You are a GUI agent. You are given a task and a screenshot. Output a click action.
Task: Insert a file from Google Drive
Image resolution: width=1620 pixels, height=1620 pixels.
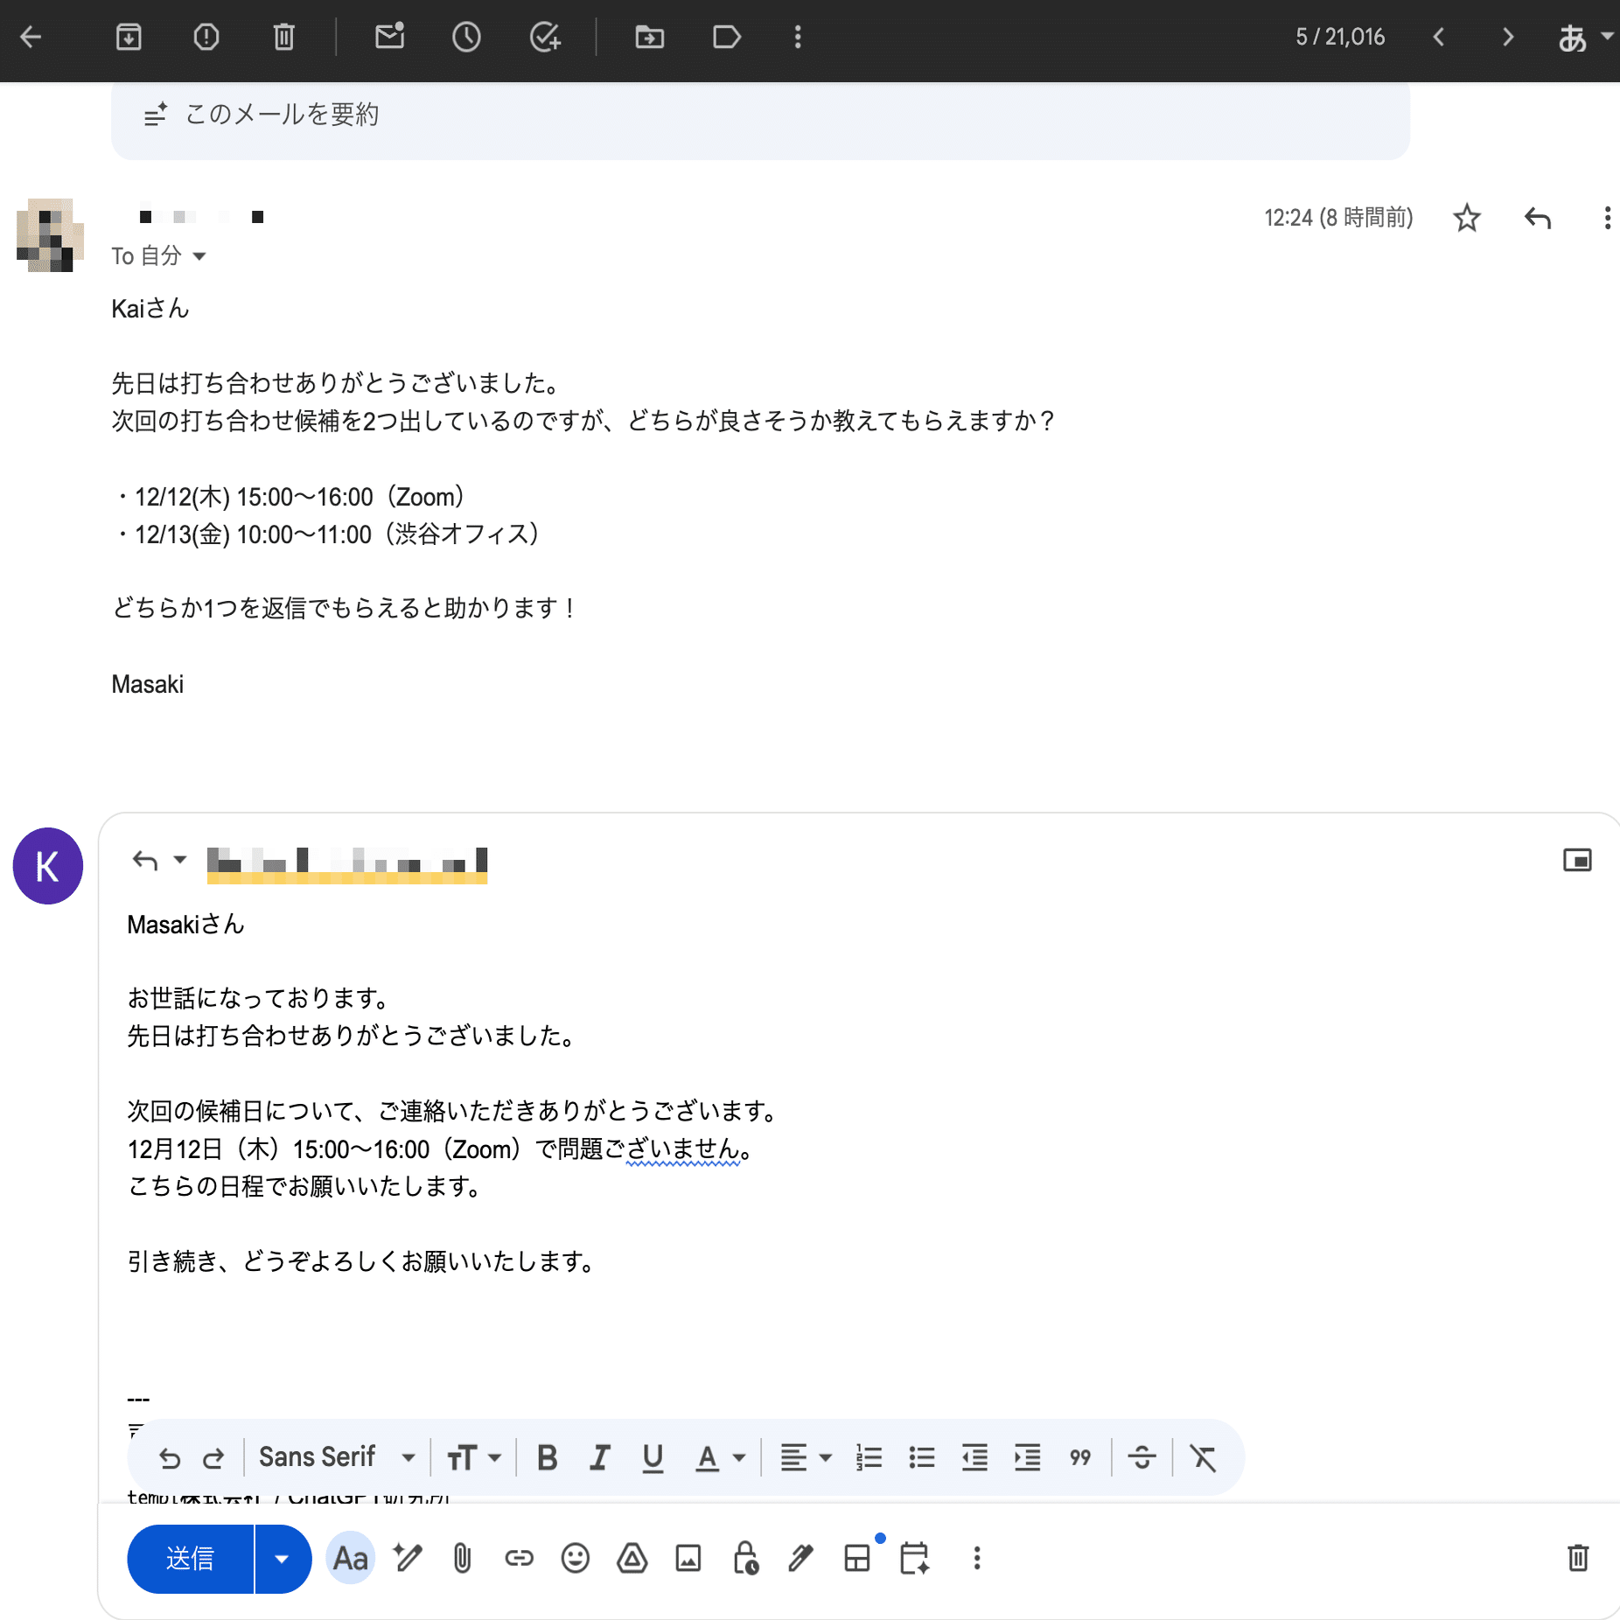[632, 1558]
